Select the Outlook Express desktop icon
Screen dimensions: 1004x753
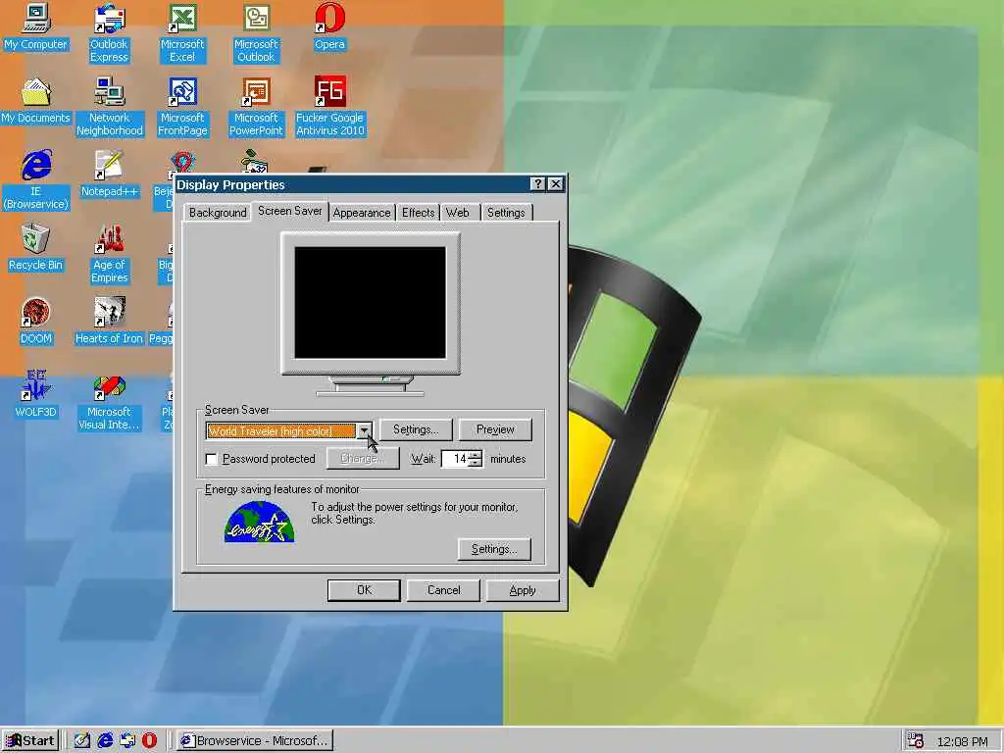point(109,33)
